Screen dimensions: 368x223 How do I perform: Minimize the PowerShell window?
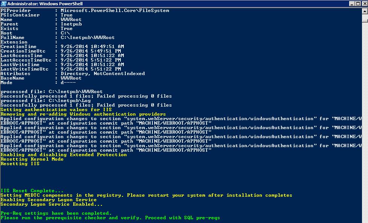coord(352,3)
